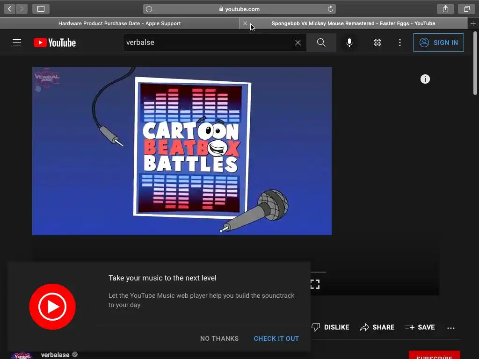Go back with Safari's back arrow
Image resolution: width=479 pixels, height=359 pixels.
point(10,9)
